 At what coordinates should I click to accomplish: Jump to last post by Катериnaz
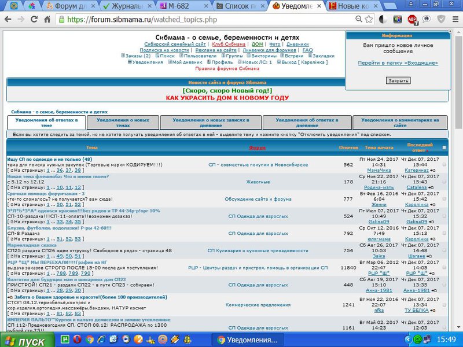433,171
